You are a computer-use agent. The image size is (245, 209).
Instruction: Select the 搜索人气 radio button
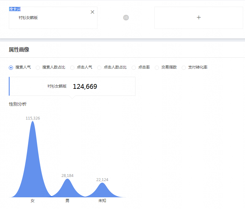(x=11, y=68)
